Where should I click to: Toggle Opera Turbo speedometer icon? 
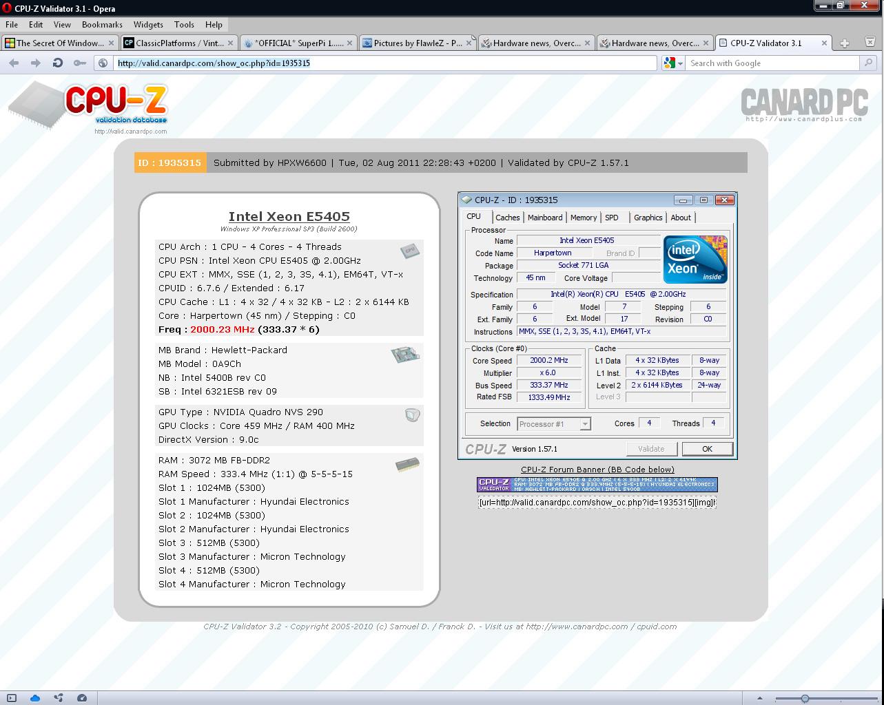click(x=82, y=697)
